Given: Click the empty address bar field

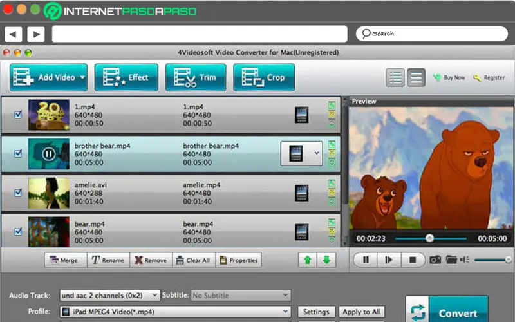Looking at the screenshot, I should tap(200, 34).
